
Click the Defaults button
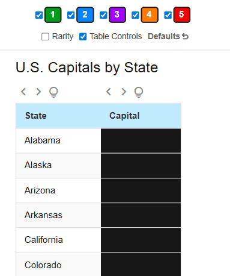168,37
